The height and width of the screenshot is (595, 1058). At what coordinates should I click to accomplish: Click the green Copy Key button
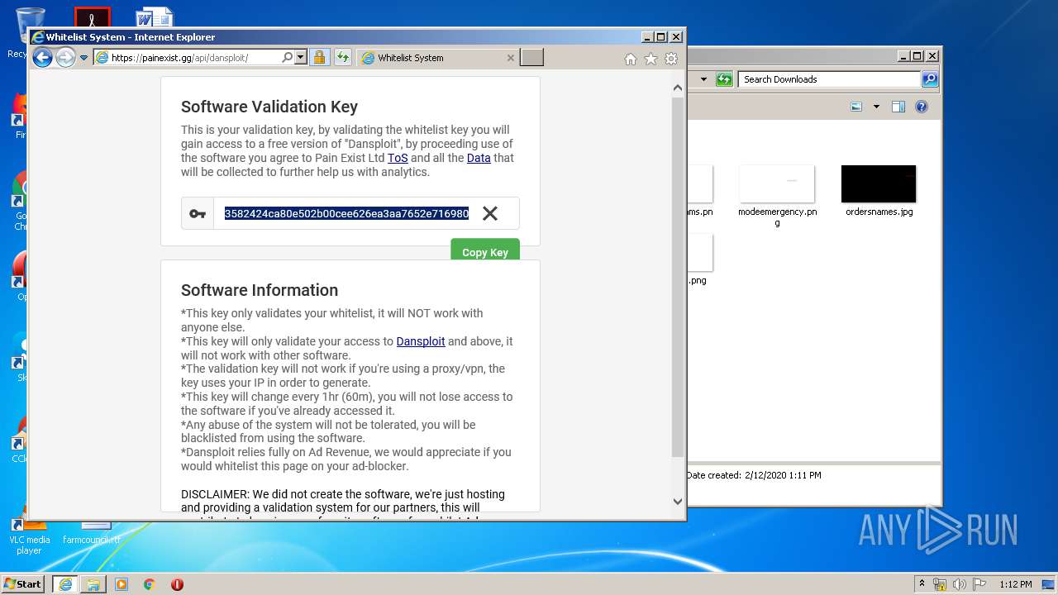click(485, 251)
